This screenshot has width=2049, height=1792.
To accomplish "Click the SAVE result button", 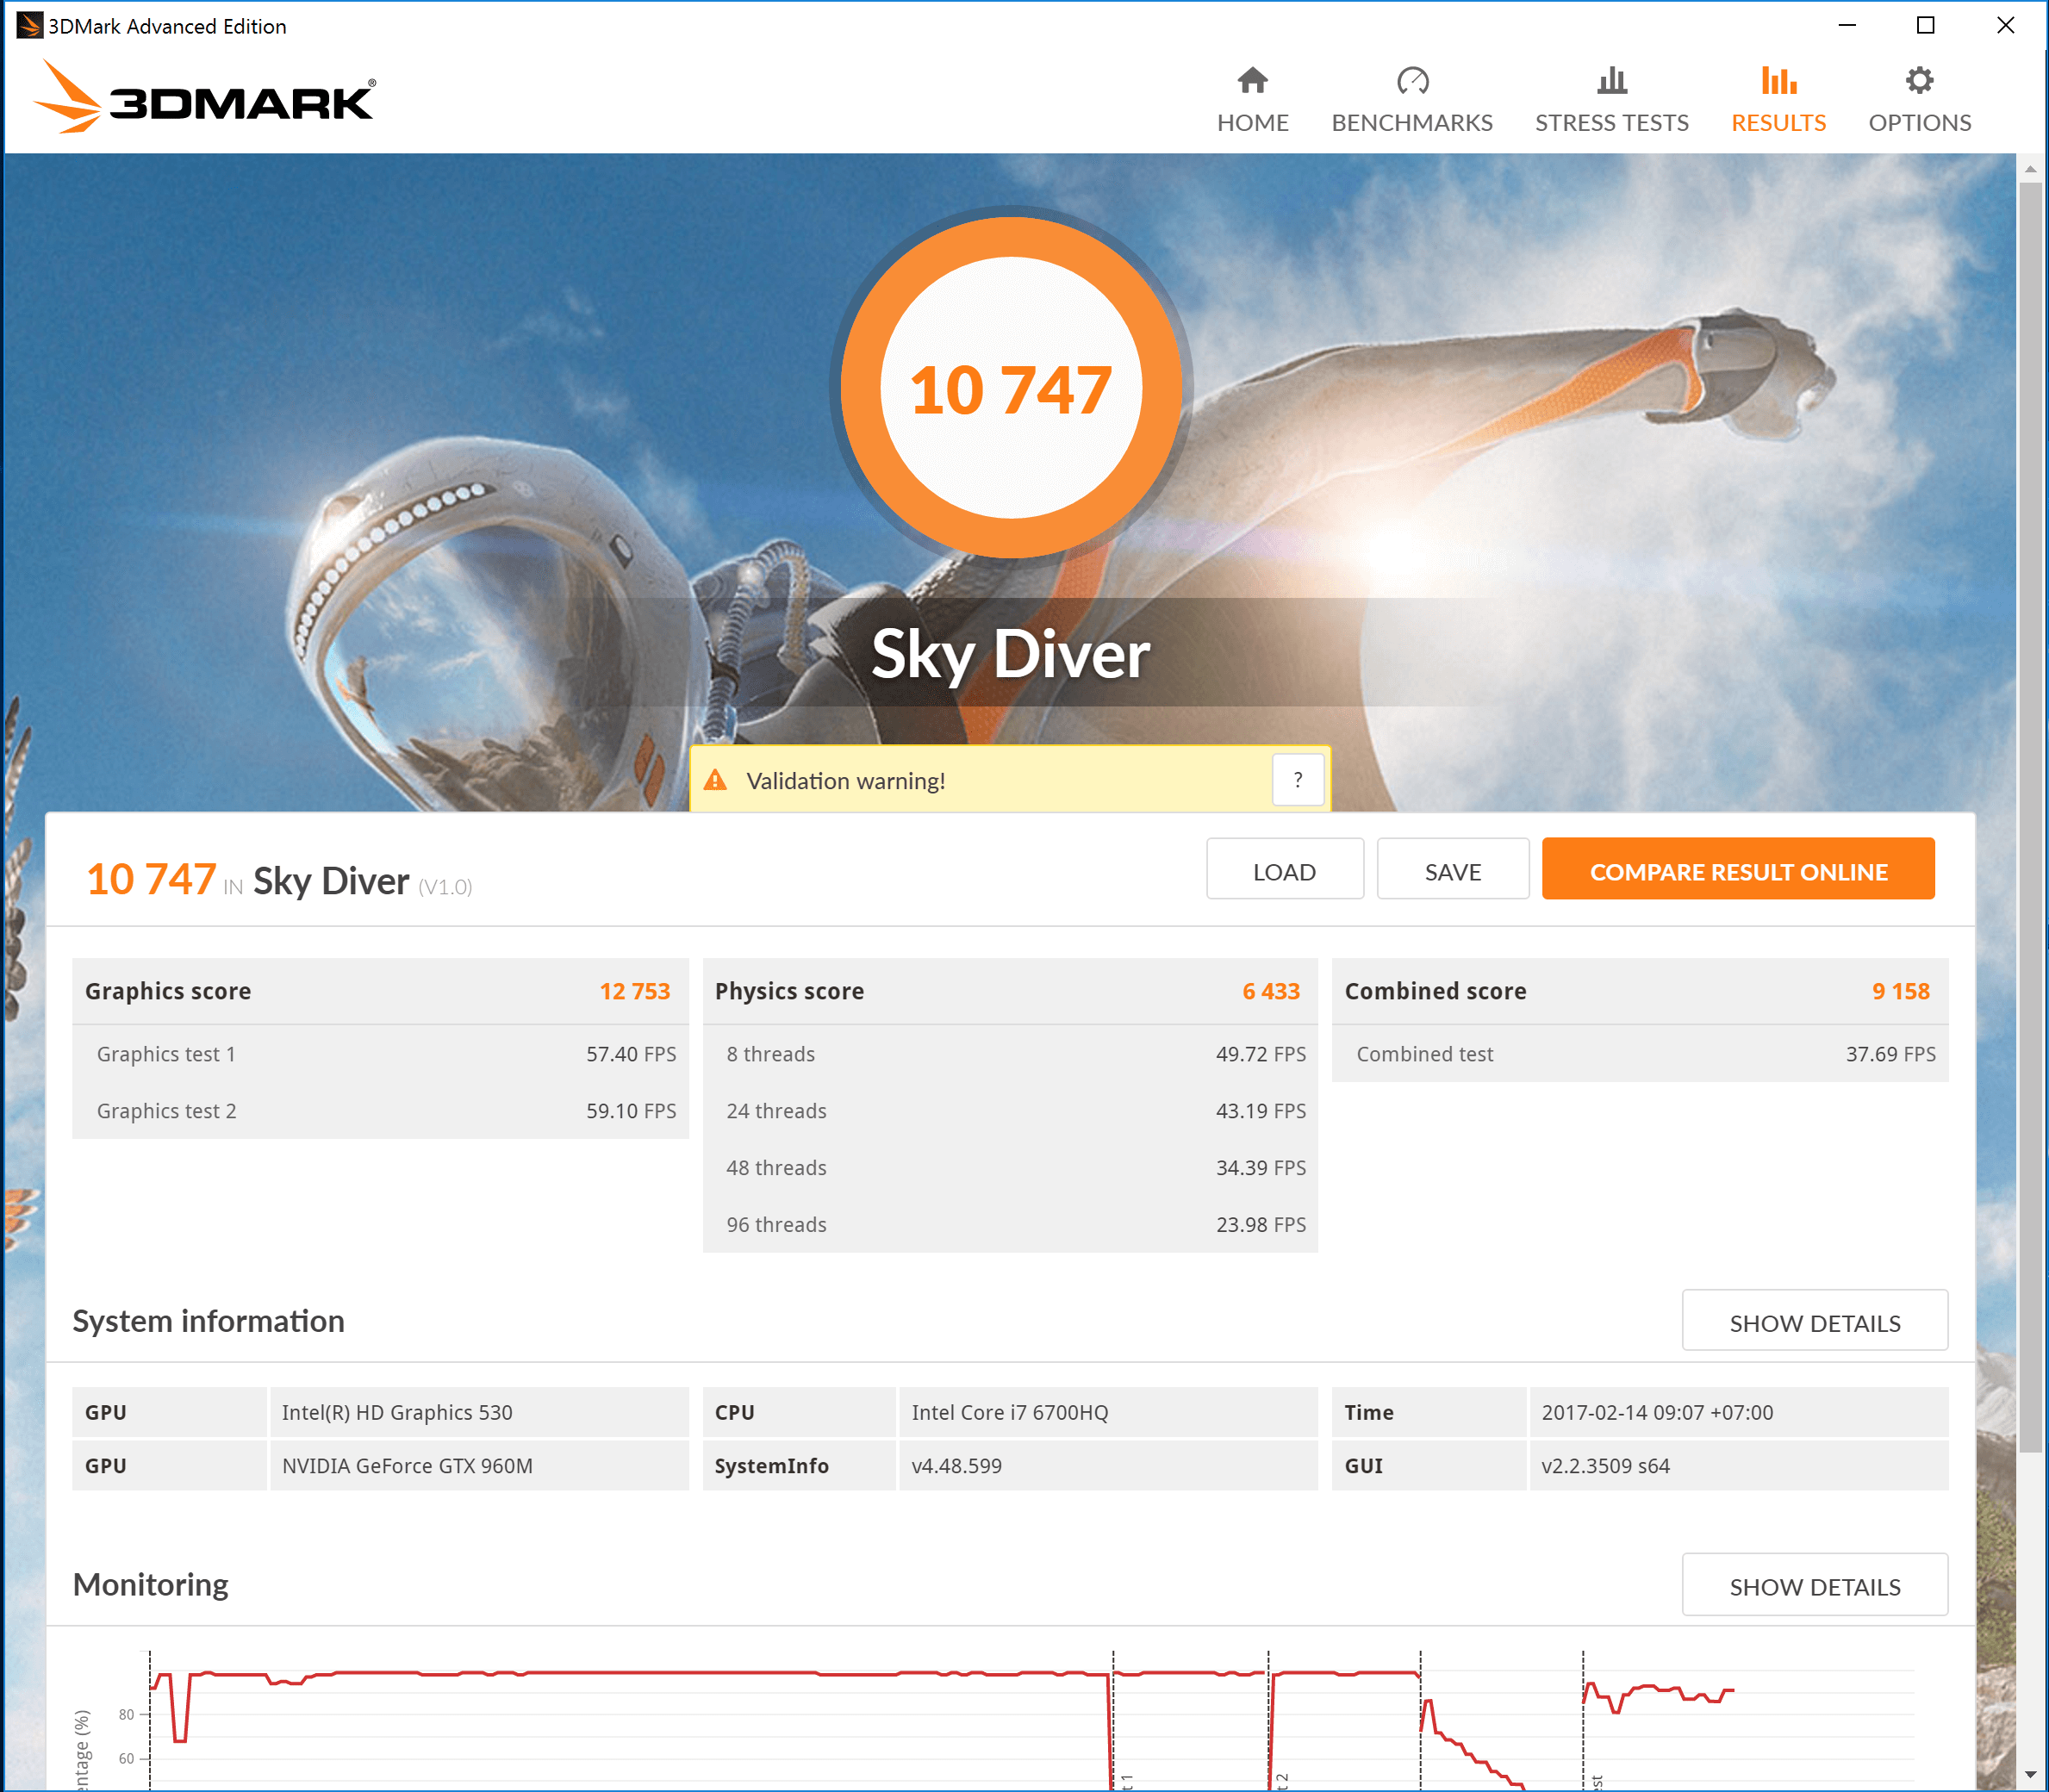I will click(1452, 871).
